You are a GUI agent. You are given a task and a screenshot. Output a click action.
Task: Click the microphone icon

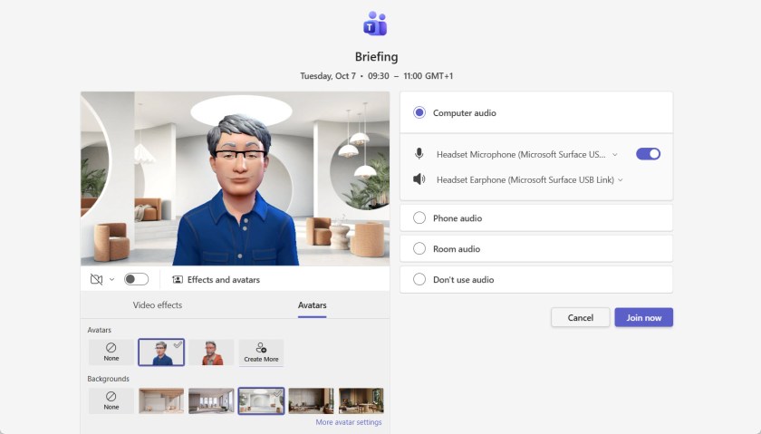(x=419, y=154)
